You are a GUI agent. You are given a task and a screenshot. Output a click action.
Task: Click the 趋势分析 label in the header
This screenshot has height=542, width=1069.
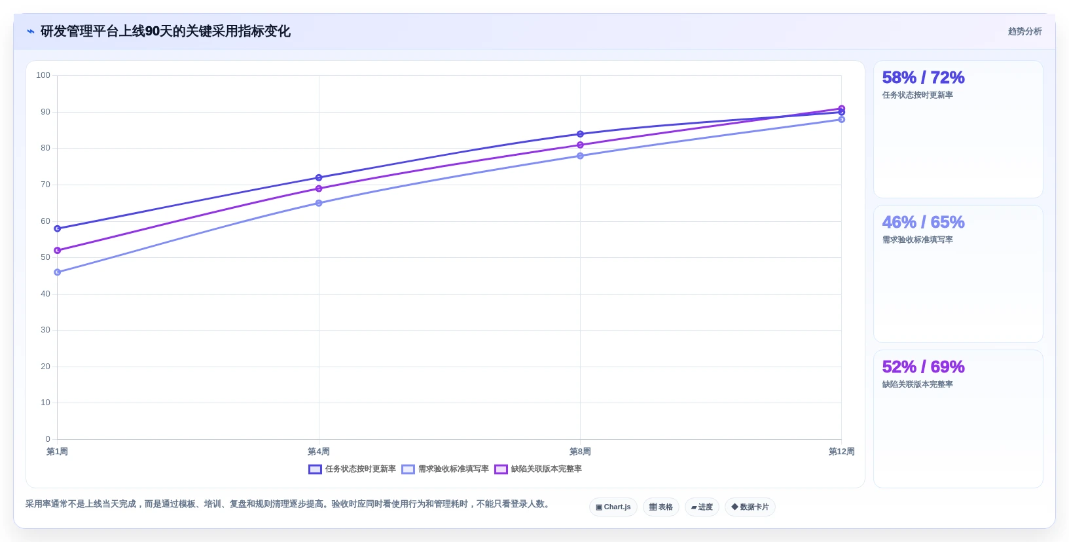pyautogui.click(x=1024, y=31)
